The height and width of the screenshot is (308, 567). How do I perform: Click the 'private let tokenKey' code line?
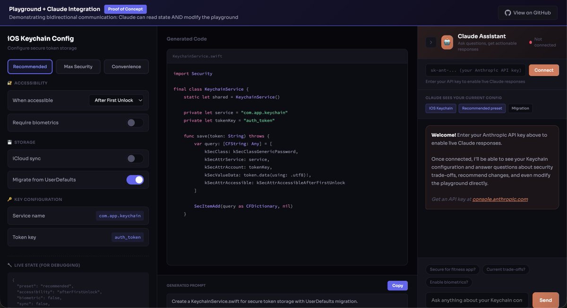pos(229,120)
